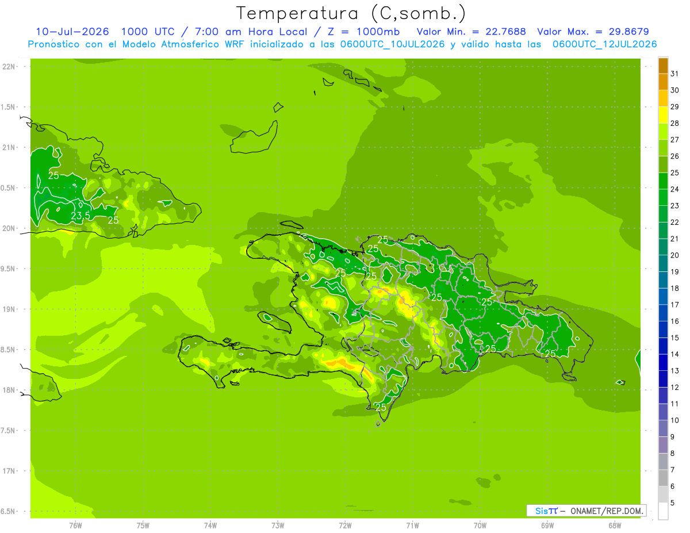
Task: Click the legend value "14"
Action: click(675, 354)
